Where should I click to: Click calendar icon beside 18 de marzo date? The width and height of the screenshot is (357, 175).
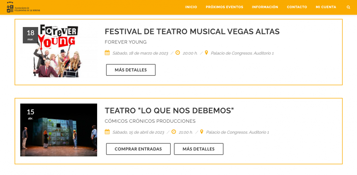point(107,53)
